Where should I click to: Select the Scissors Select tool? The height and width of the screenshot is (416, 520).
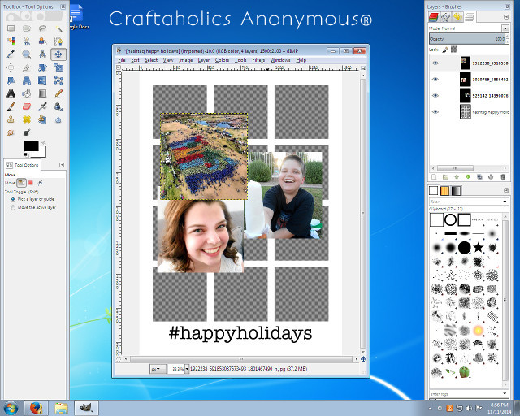27,41
